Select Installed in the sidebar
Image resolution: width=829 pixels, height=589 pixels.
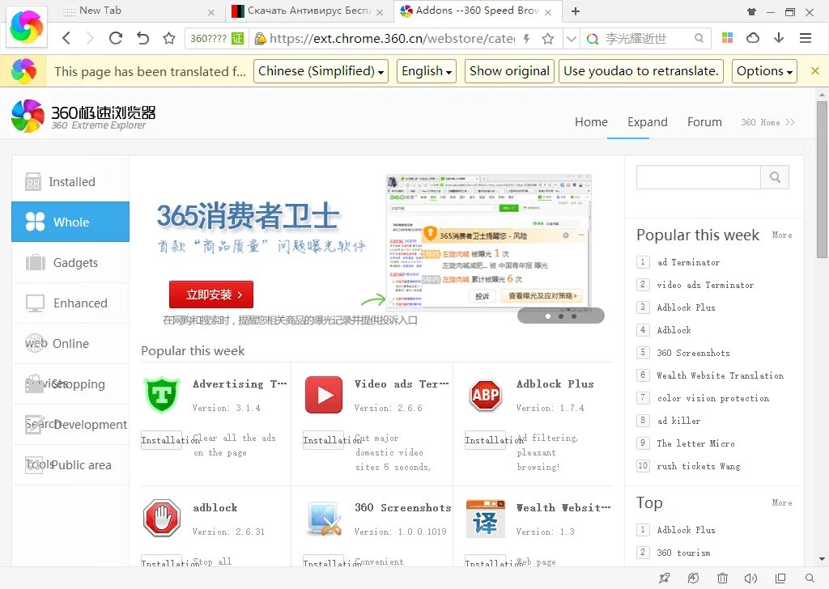pyautogui.click(x=70, y=181)
